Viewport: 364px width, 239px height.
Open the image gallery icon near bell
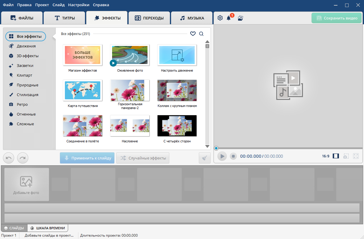coord(240,18)
